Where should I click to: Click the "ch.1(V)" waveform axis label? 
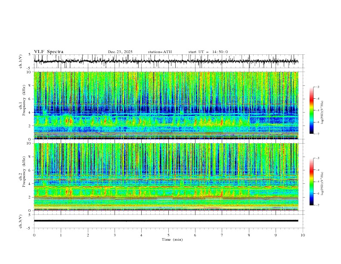point(21,62)
